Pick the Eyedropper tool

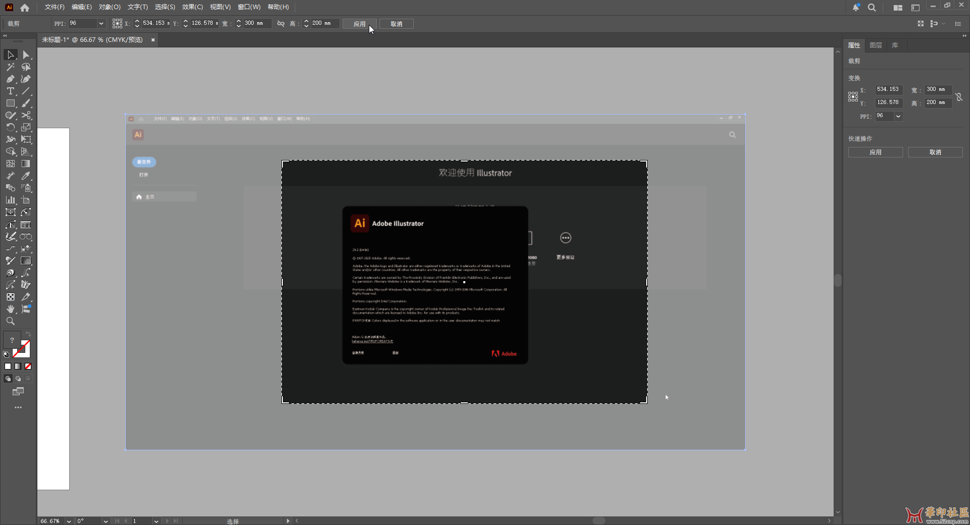26,176
